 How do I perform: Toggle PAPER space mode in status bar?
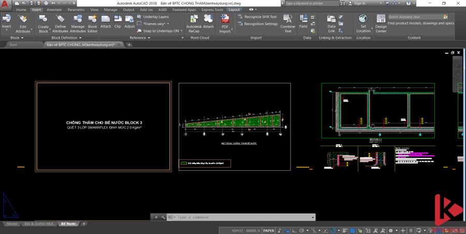[x=269, y=230]
